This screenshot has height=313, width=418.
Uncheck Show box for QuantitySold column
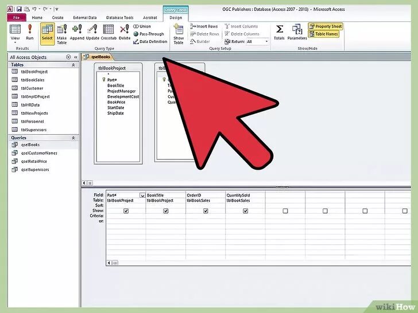[x=245, y=211]
